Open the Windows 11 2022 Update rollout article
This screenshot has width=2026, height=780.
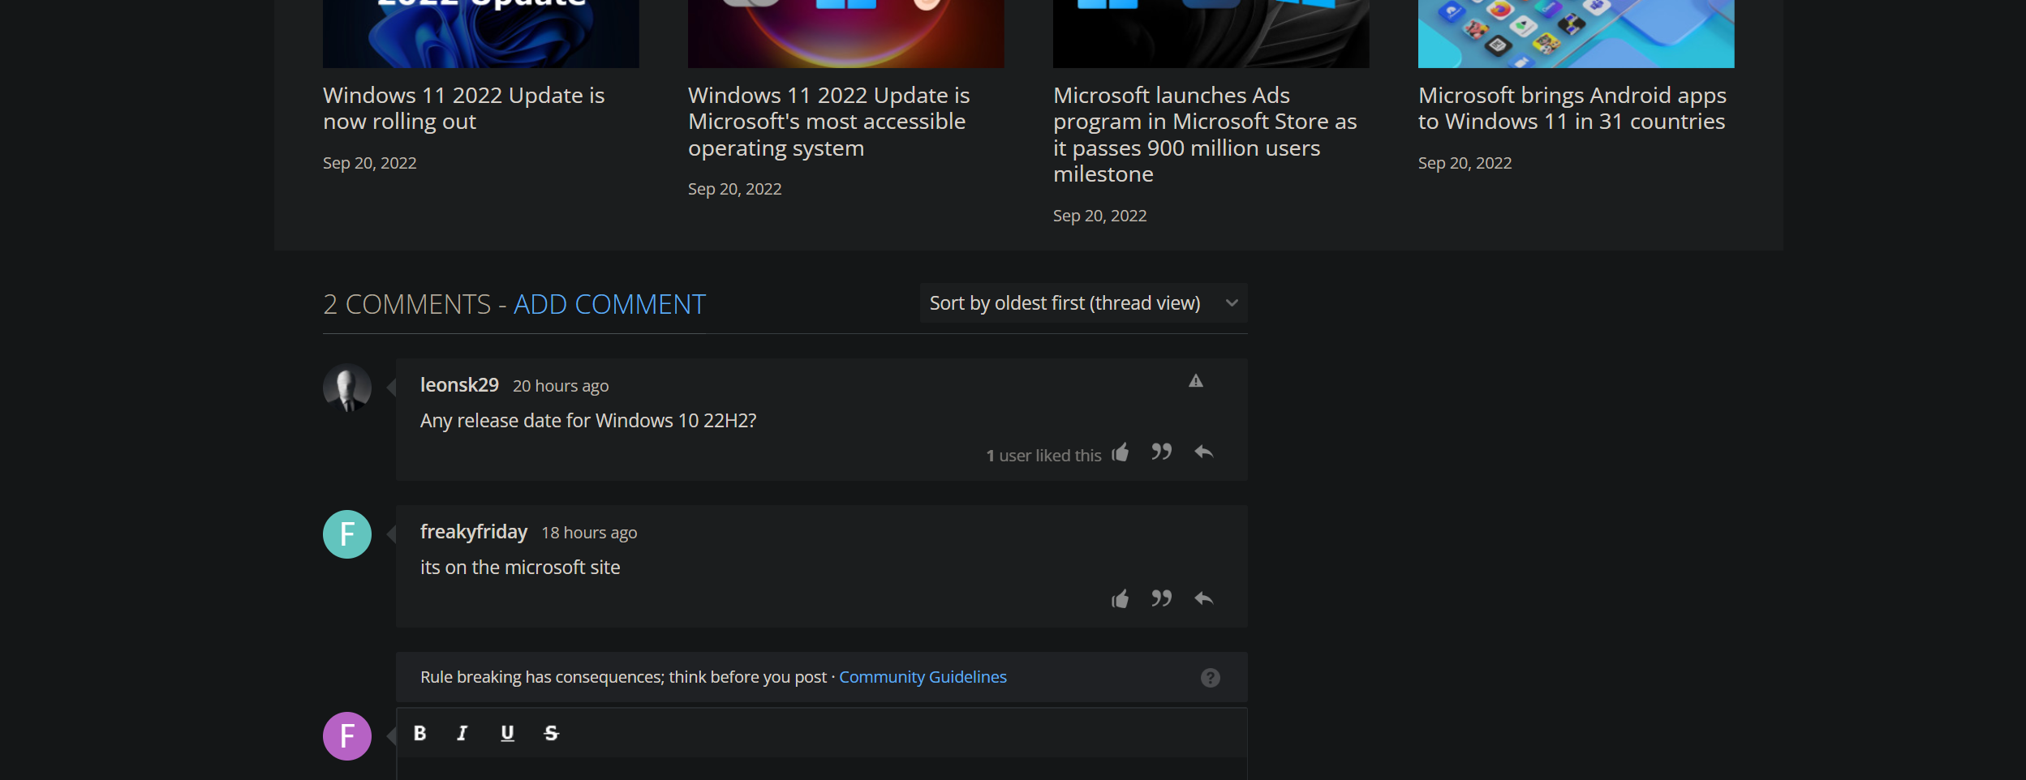tap(463, 107)
